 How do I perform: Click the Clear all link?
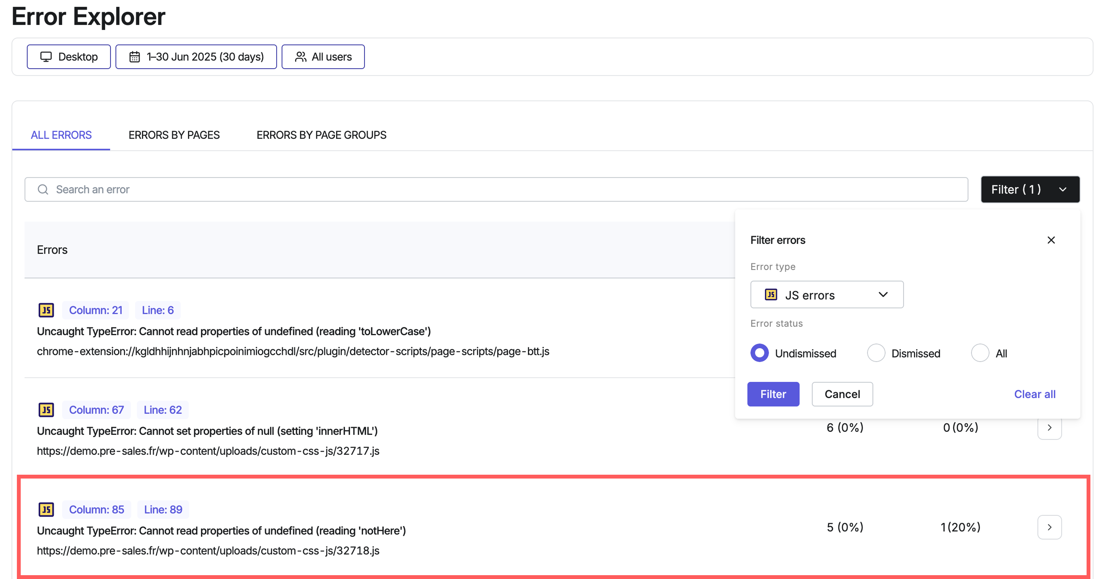tap(1034, 394)
